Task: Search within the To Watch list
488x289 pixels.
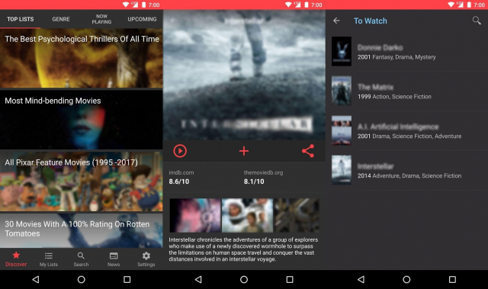Action: tap(477, 21)
